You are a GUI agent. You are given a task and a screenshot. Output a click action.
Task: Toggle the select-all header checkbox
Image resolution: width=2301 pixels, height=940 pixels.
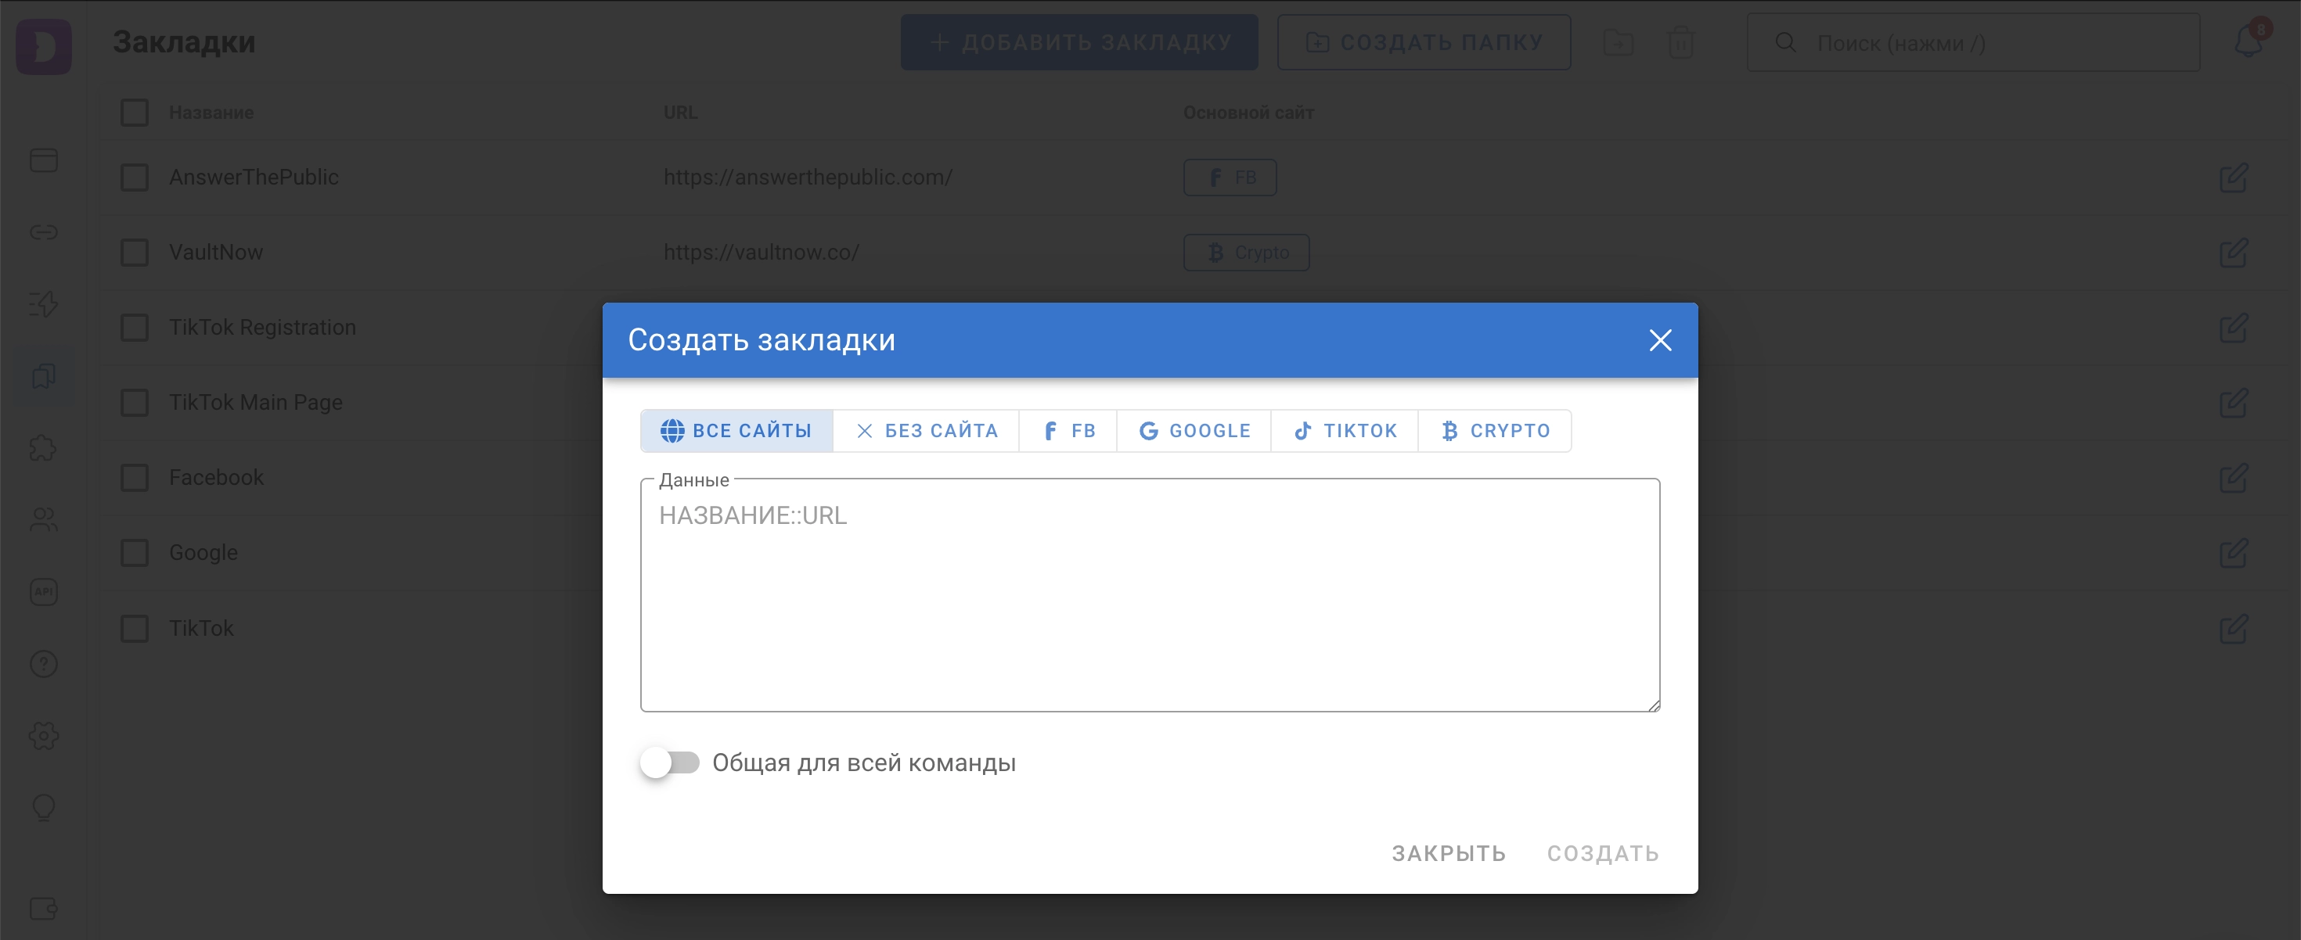point(135,113)
